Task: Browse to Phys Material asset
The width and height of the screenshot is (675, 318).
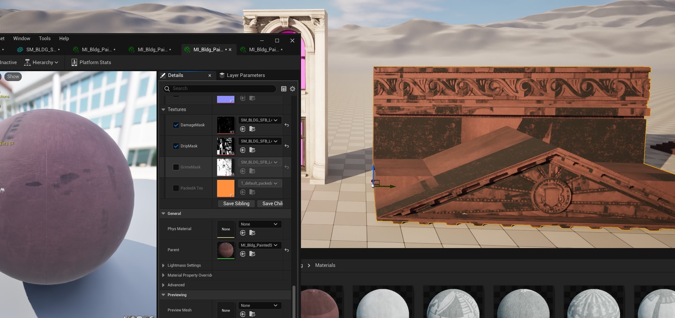Action: pyautogui.click(x=252, y=233)
